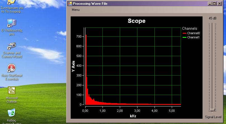The image size is (226, 124).
Task: Click the Y Axis label
Action: [x=73, y=66]
